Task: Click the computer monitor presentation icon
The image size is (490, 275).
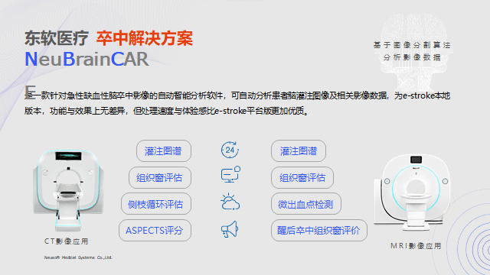Action: pos(230,174)
